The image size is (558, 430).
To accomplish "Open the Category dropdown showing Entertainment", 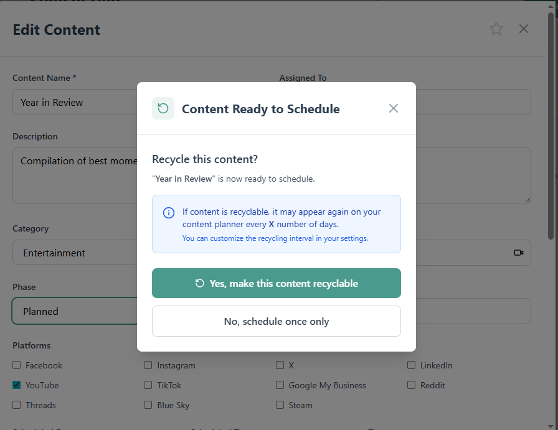I will [75, 253].
